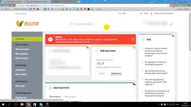Show hidden tray icons chevron

click(x=159, y=104)
